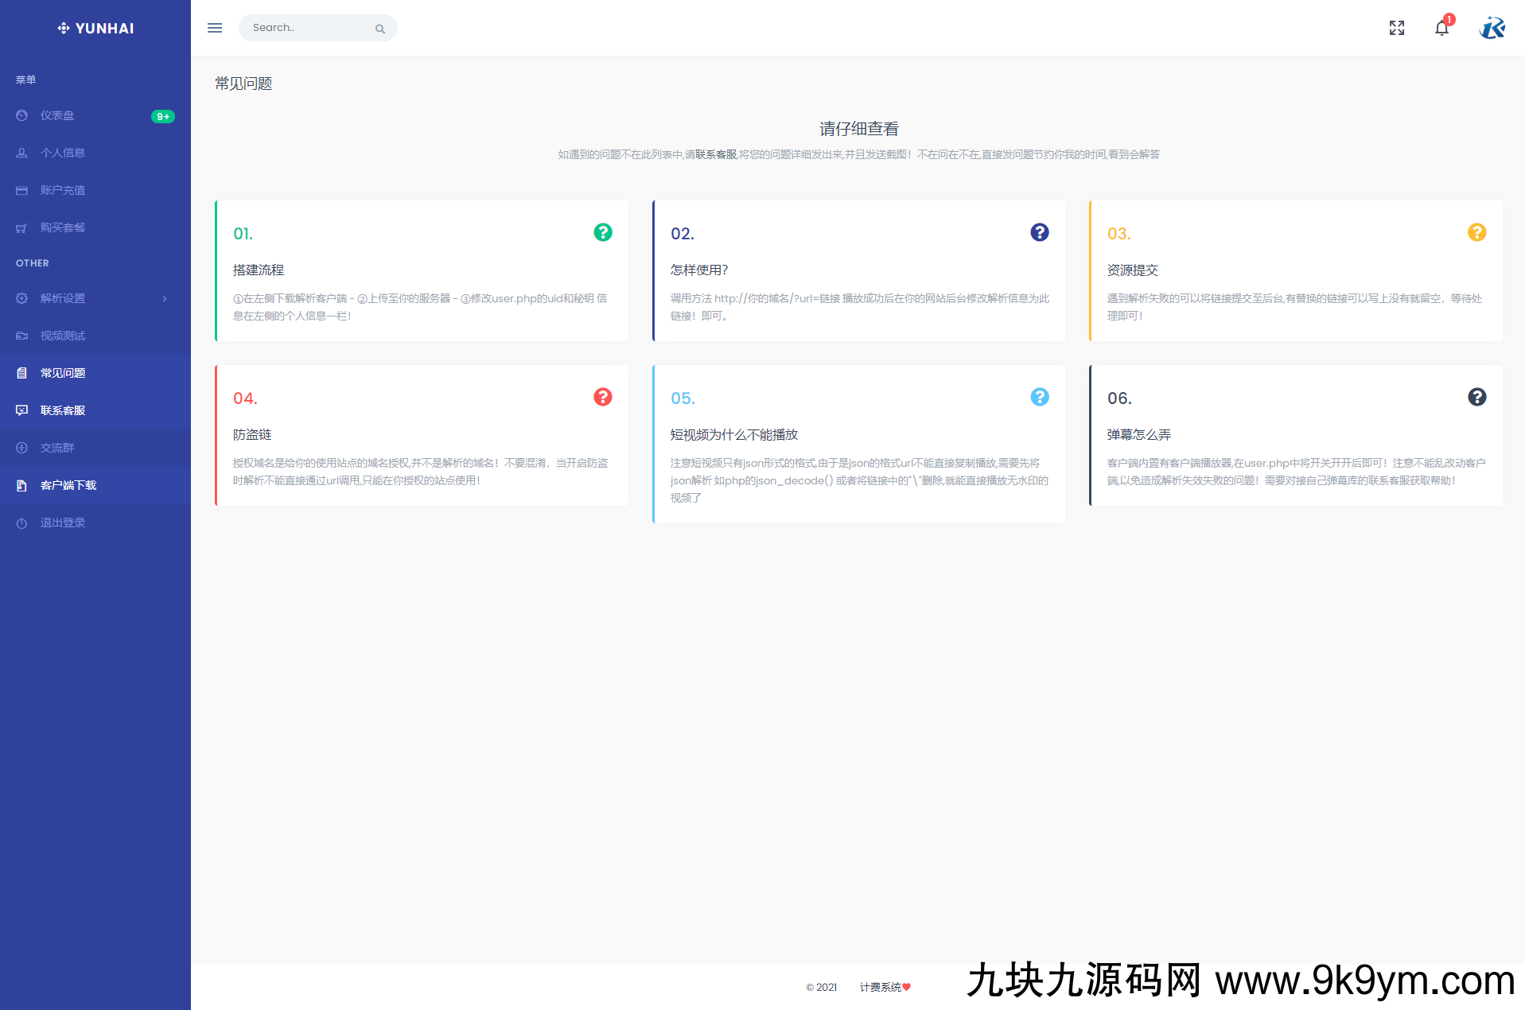Expand the 解析设置 submenu

pyautogui.click(x=95, y=298)
